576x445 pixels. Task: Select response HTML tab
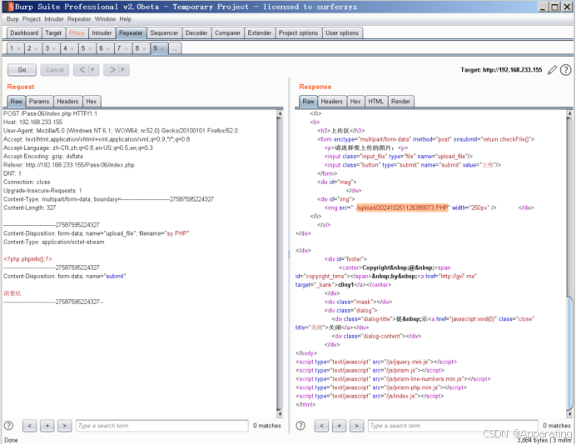tap(376, 101)
